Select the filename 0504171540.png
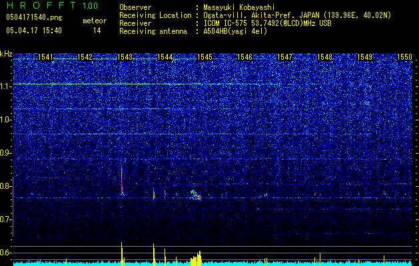The image size is (419, 266). pyautogui.click(x=34, y=17)
